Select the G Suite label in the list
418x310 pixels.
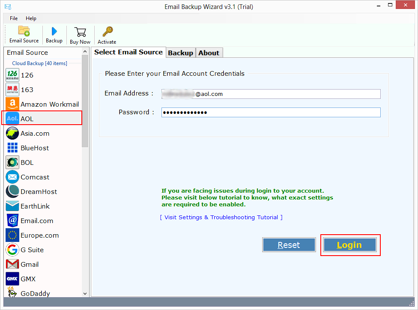coord(32,250)
